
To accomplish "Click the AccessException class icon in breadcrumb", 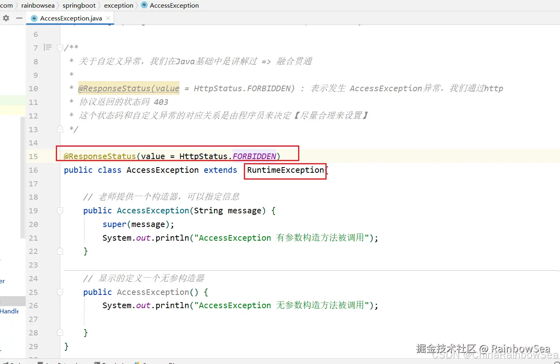I will (144, 5).
